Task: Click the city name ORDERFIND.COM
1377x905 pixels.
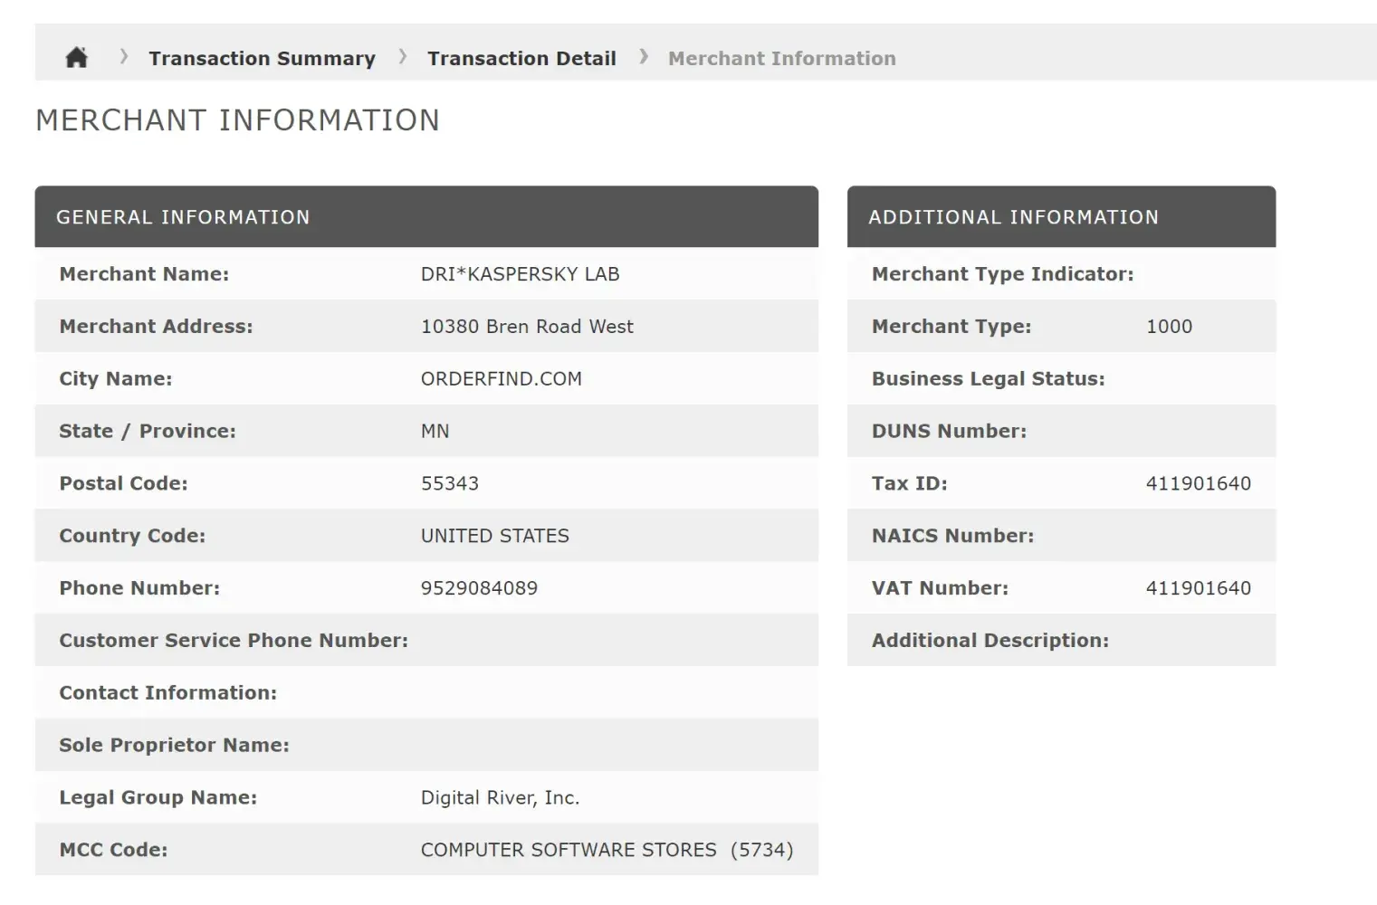Action: pos(501,379)
